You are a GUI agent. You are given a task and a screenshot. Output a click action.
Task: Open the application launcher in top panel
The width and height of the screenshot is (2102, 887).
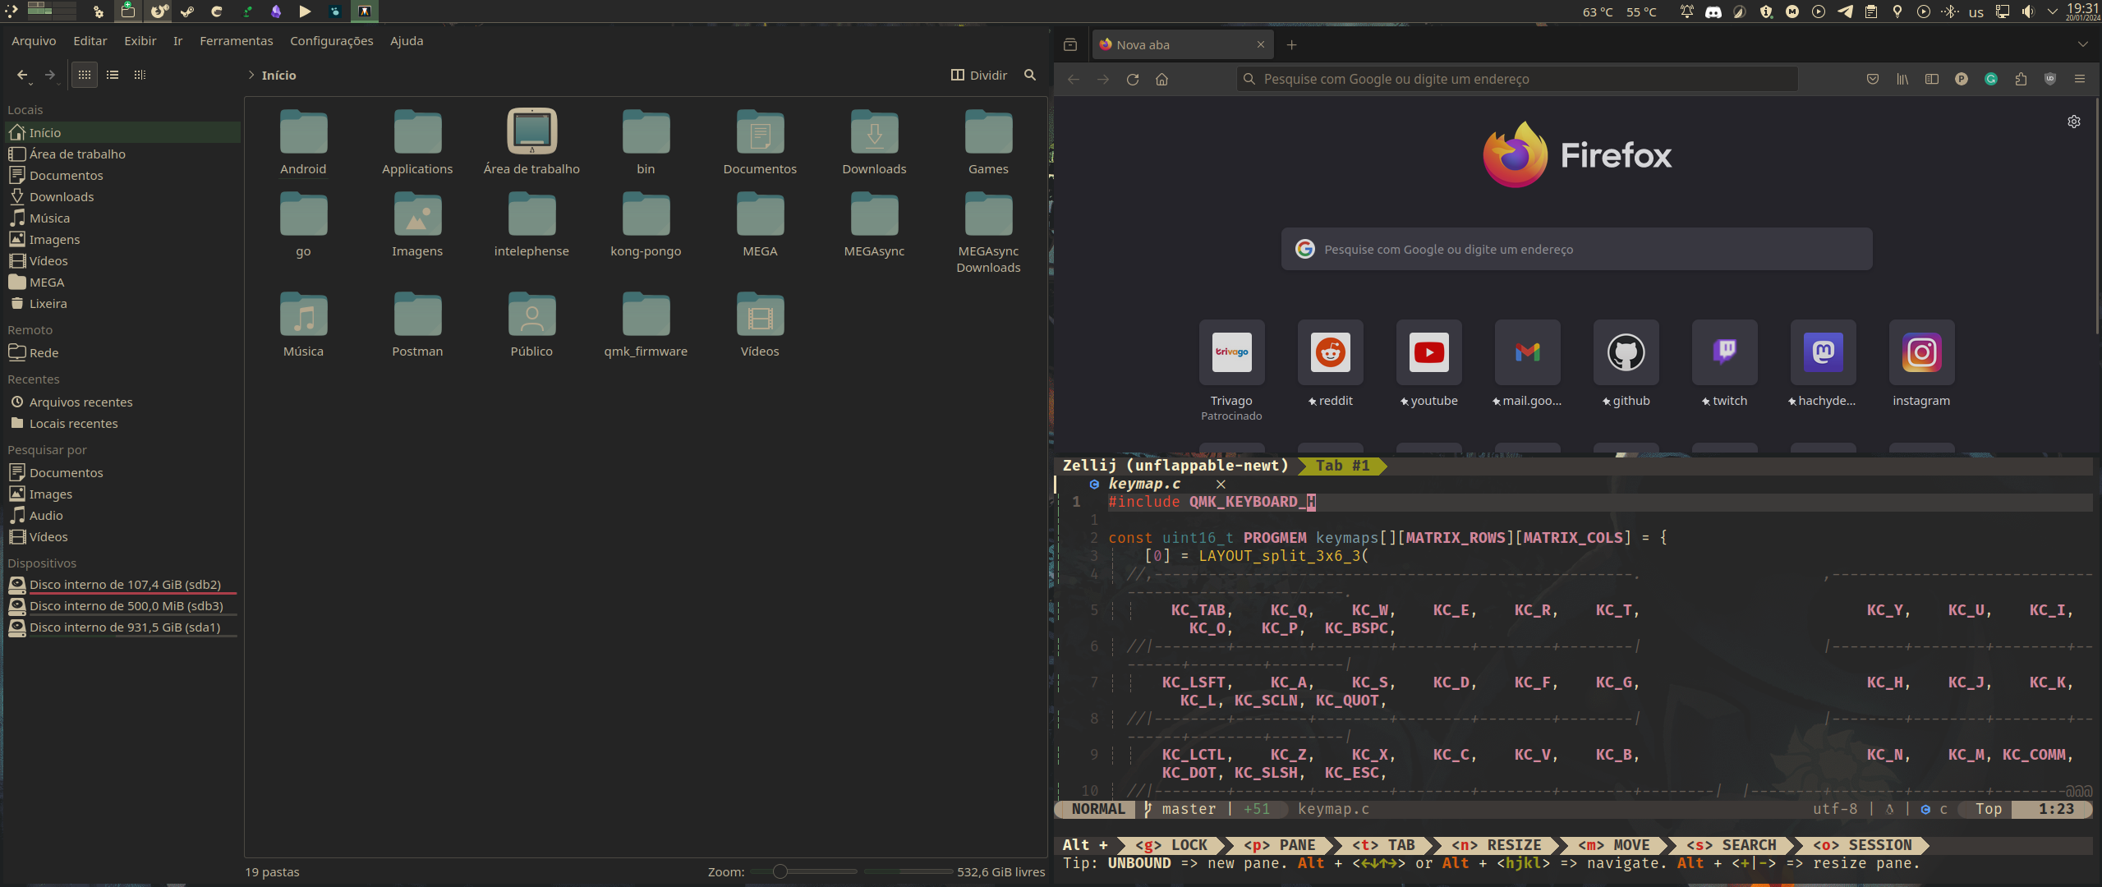11,11
